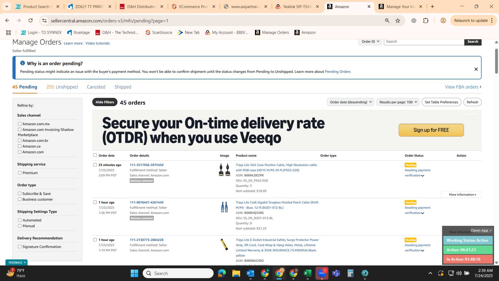Launch Microsoft Edge from the taskbar
The height and width of the screenshot is (281, 499).
pos(222,273)
